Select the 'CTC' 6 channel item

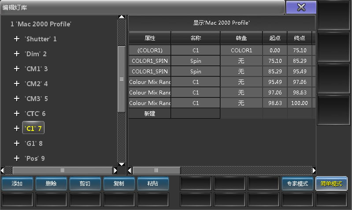[x=35, y=113]
